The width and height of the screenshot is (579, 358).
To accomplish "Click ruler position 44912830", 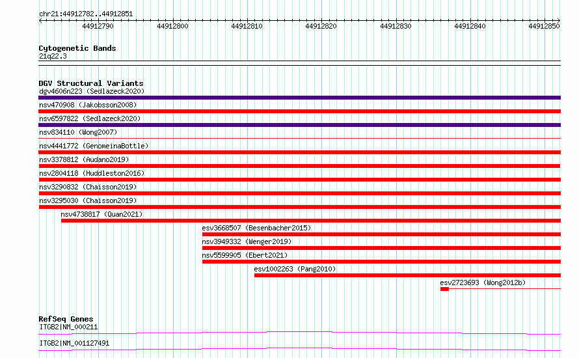I will click(x=396, y=26).
